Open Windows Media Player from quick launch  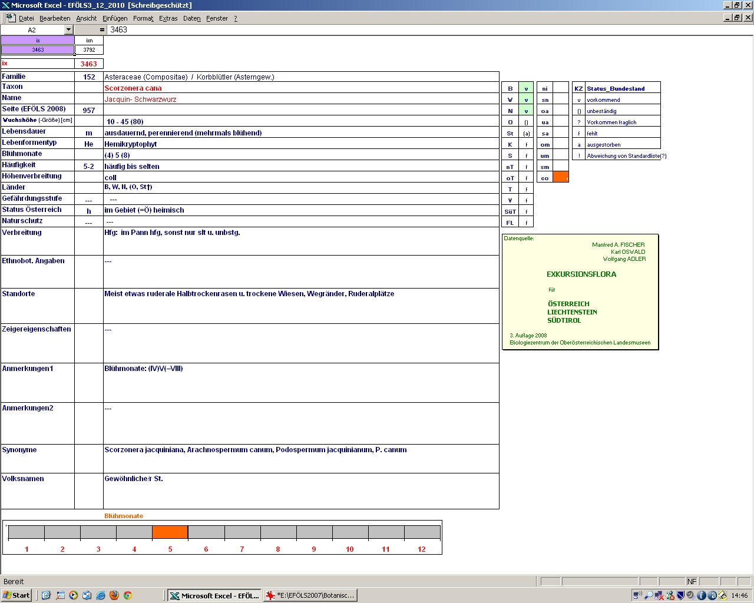click(x=74, y=595)
